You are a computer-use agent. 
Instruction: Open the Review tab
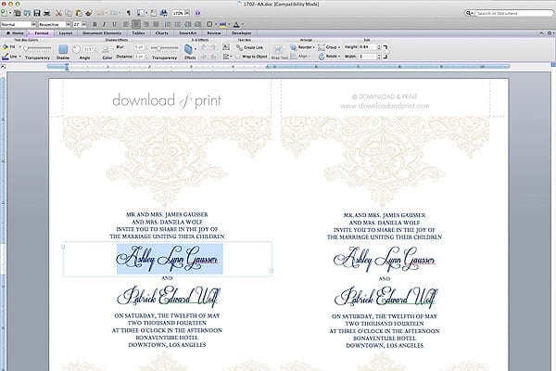coord(214,33)
